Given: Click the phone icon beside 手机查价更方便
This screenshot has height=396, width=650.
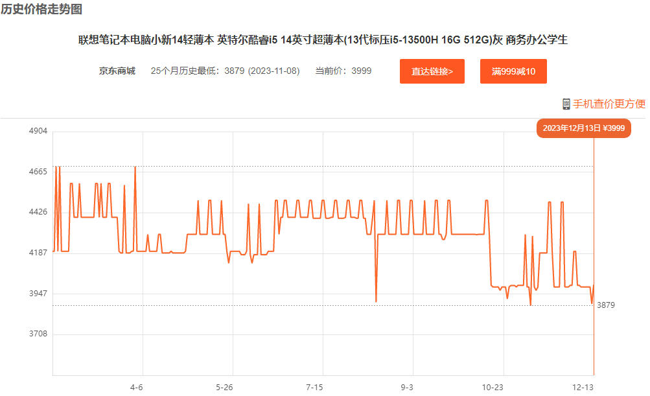Looking at the screenshot, I should pyautogui.click(x=566, y=104).
